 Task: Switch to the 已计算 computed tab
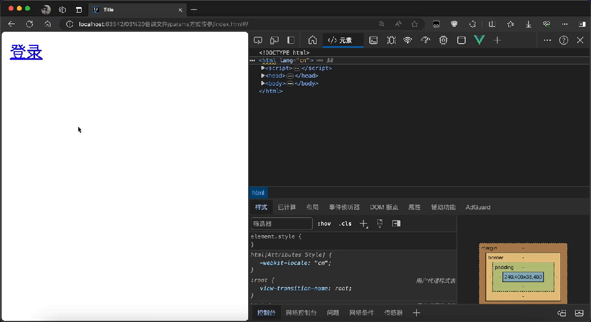coord(287,207)
